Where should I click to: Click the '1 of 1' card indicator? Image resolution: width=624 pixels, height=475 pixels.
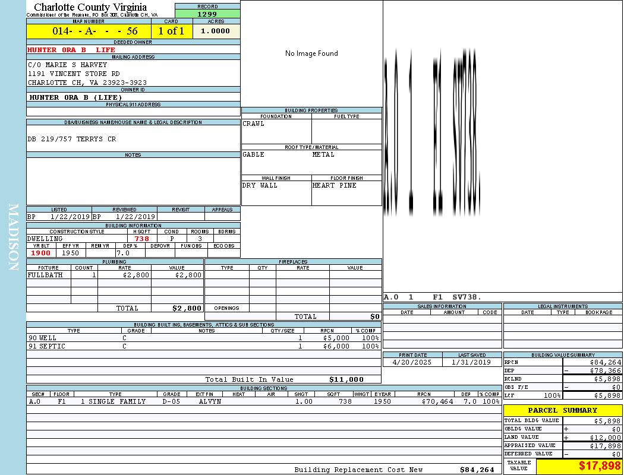(171, 31)
